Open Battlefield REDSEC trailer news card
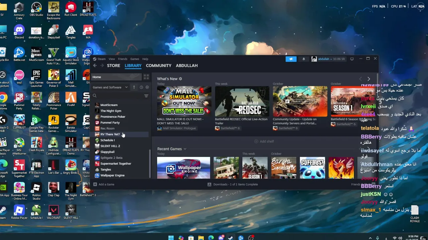This screenshot has height=240, width=428. coord(242,101)
